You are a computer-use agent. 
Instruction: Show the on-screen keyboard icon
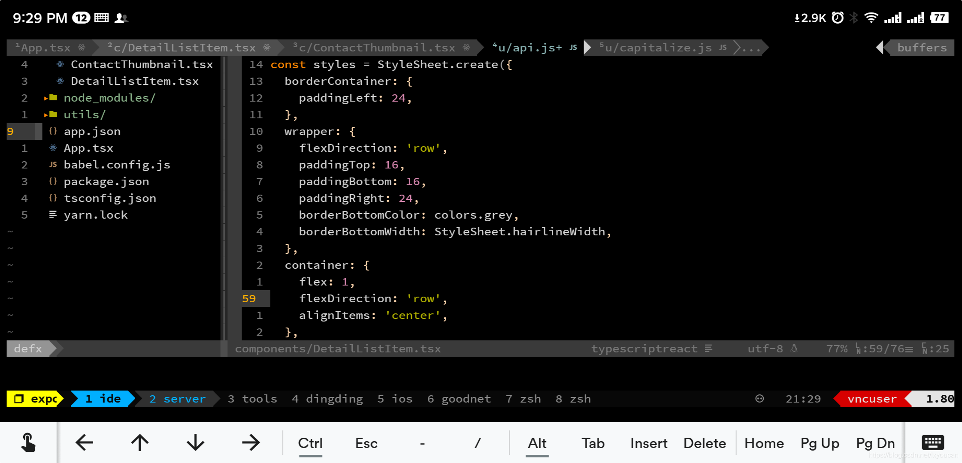[x=932, y=442]
